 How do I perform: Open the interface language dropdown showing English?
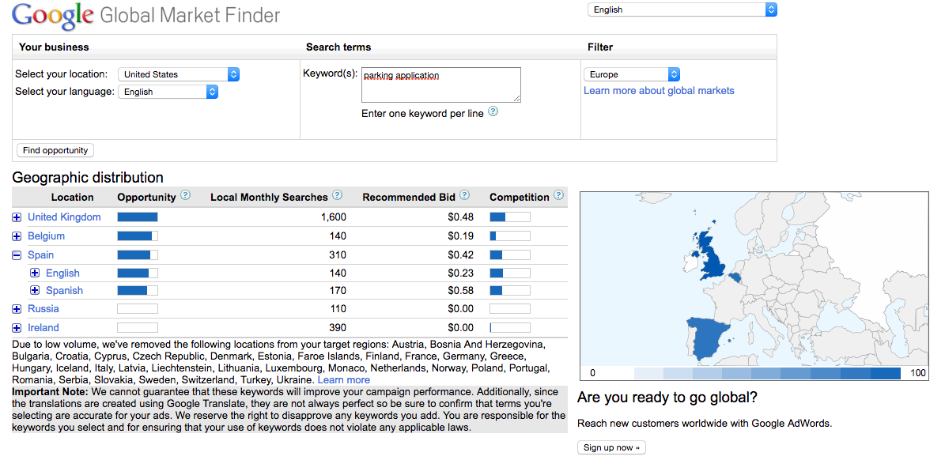pos(682,9)
